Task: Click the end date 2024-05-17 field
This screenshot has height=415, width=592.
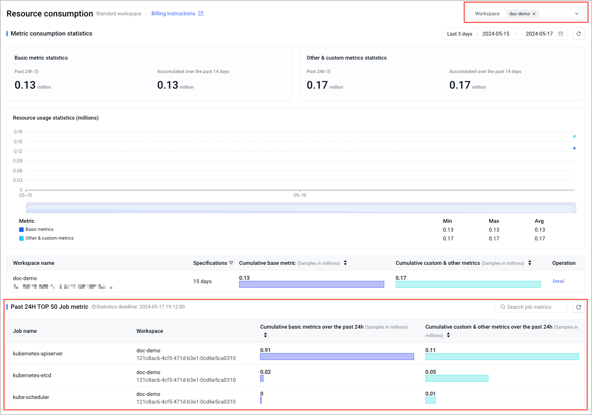Action: [539, 34]
